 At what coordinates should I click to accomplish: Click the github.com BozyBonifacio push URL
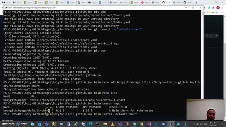coord(54,75)
